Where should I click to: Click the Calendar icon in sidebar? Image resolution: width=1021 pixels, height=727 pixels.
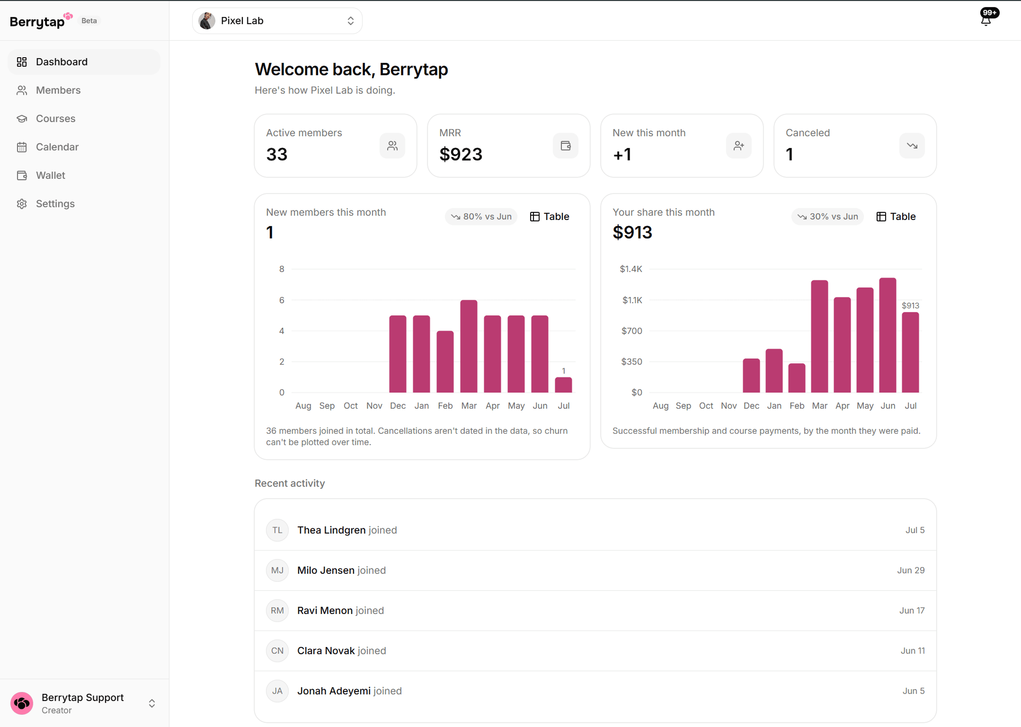(x=22, y=147)
